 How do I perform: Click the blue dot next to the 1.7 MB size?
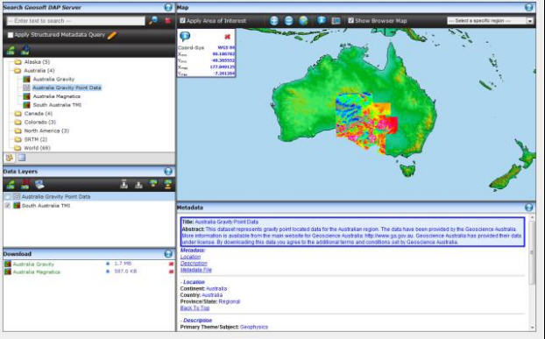[108, 264]
